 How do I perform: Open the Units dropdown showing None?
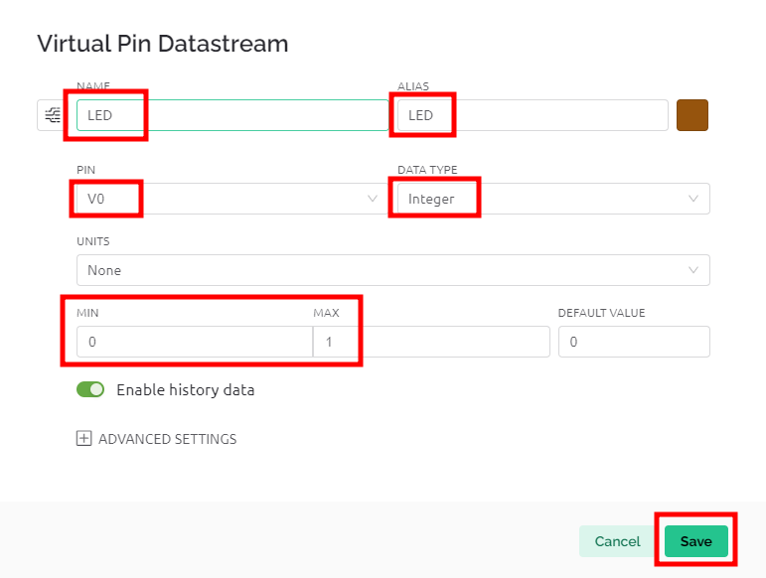coord(392,270)
